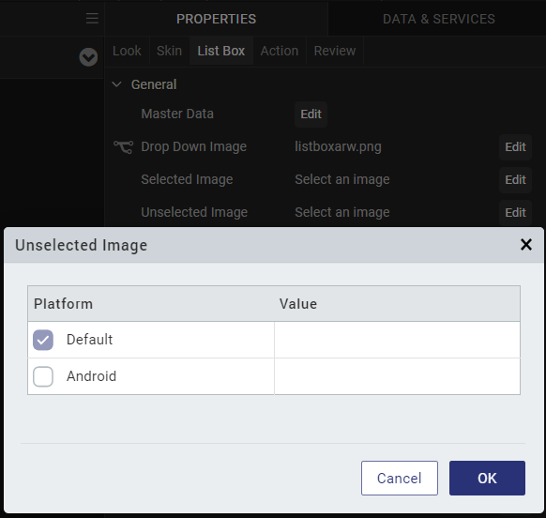
Task: Click Edit for Drop Down Image
Action: [515, 147]
